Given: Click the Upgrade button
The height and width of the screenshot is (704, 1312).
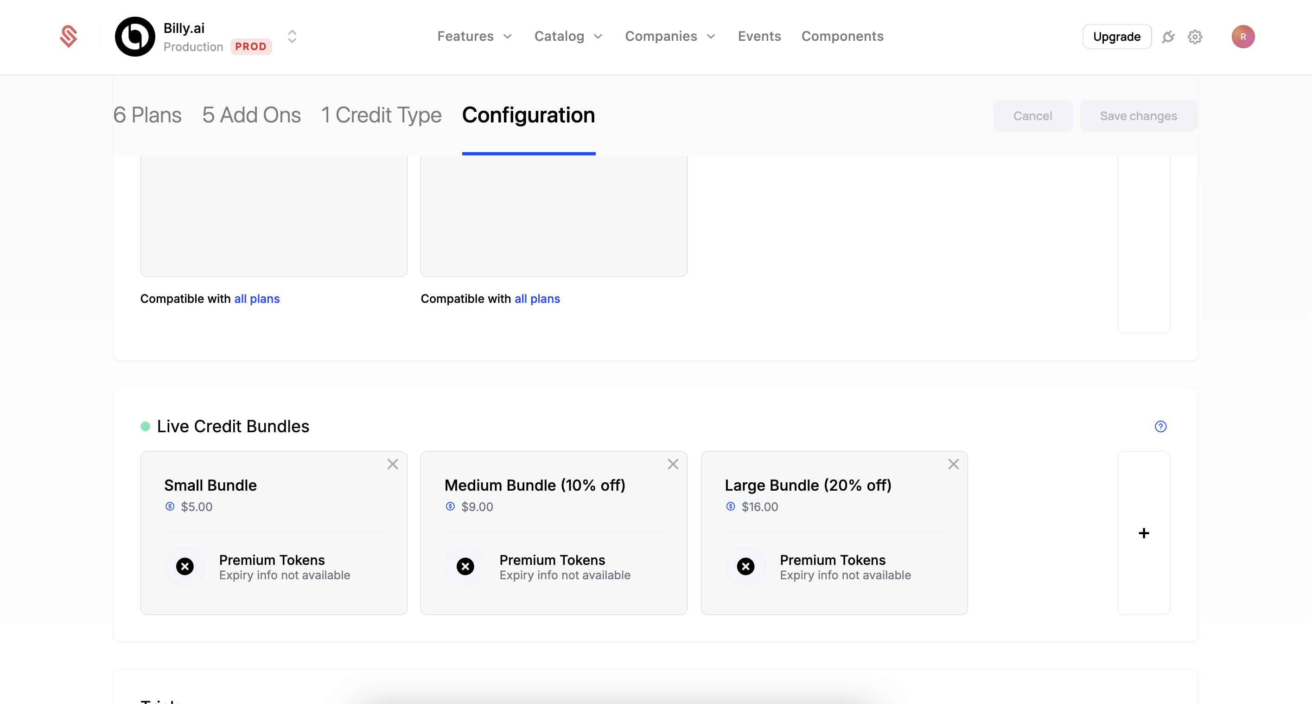Looking at the screenshot, I should (x=1116, y=37).
